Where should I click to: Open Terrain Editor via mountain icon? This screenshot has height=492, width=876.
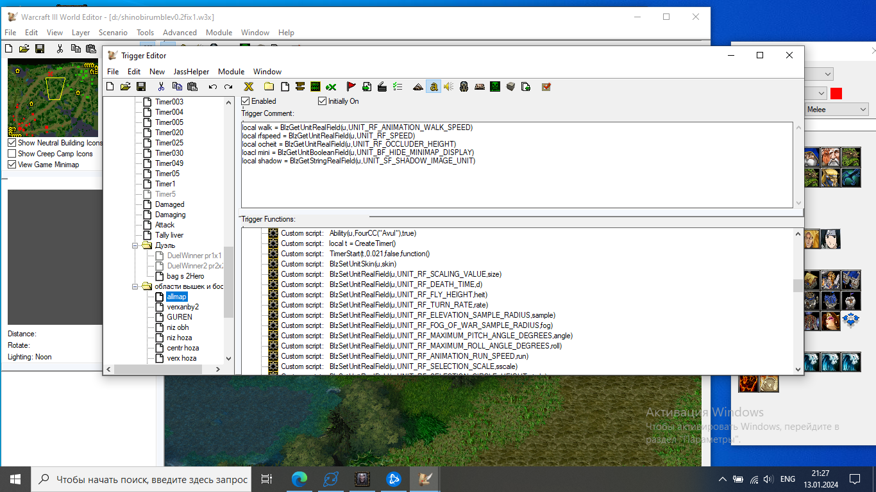(x=418, y=86)
